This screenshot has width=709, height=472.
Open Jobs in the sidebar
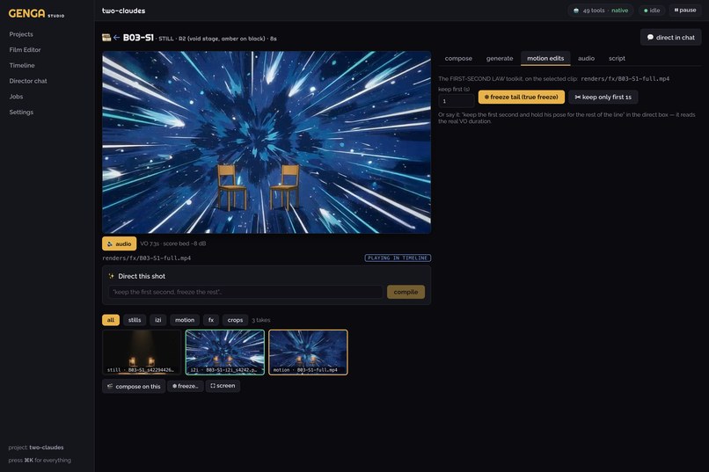(16, 97)
